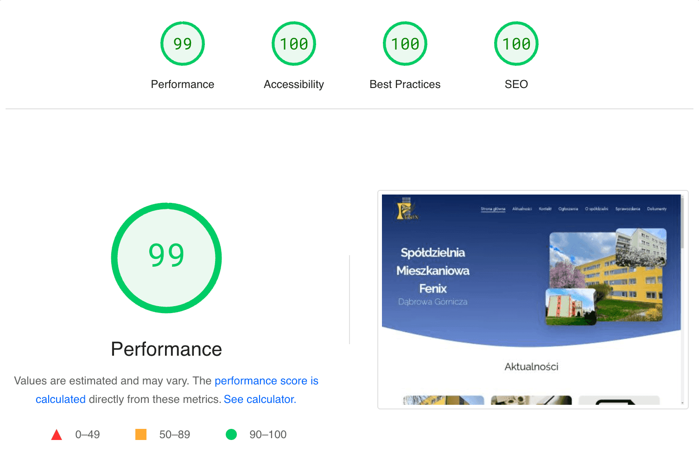Click the green circle 90–100 legend icon

pos(231,434)
